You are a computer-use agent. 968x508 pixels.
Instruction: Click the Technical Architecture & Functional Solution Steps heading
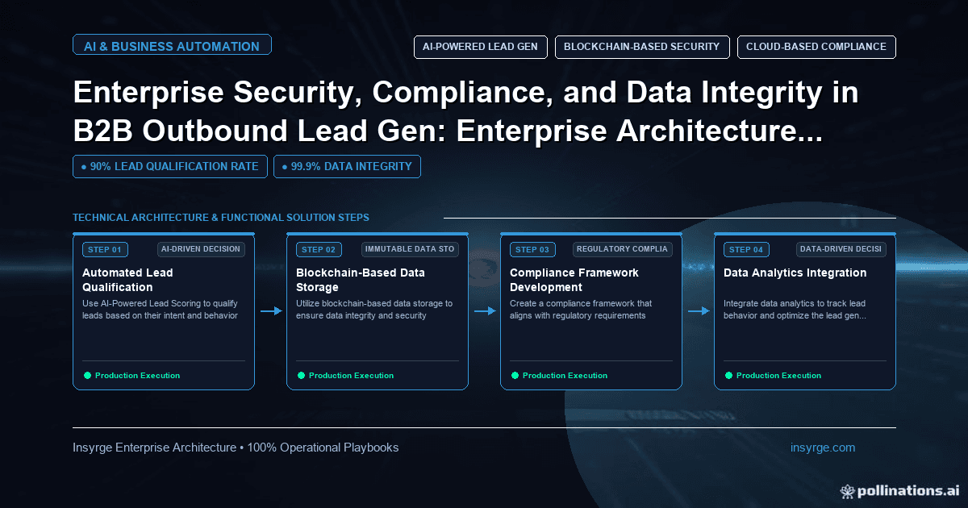(221, 218)
